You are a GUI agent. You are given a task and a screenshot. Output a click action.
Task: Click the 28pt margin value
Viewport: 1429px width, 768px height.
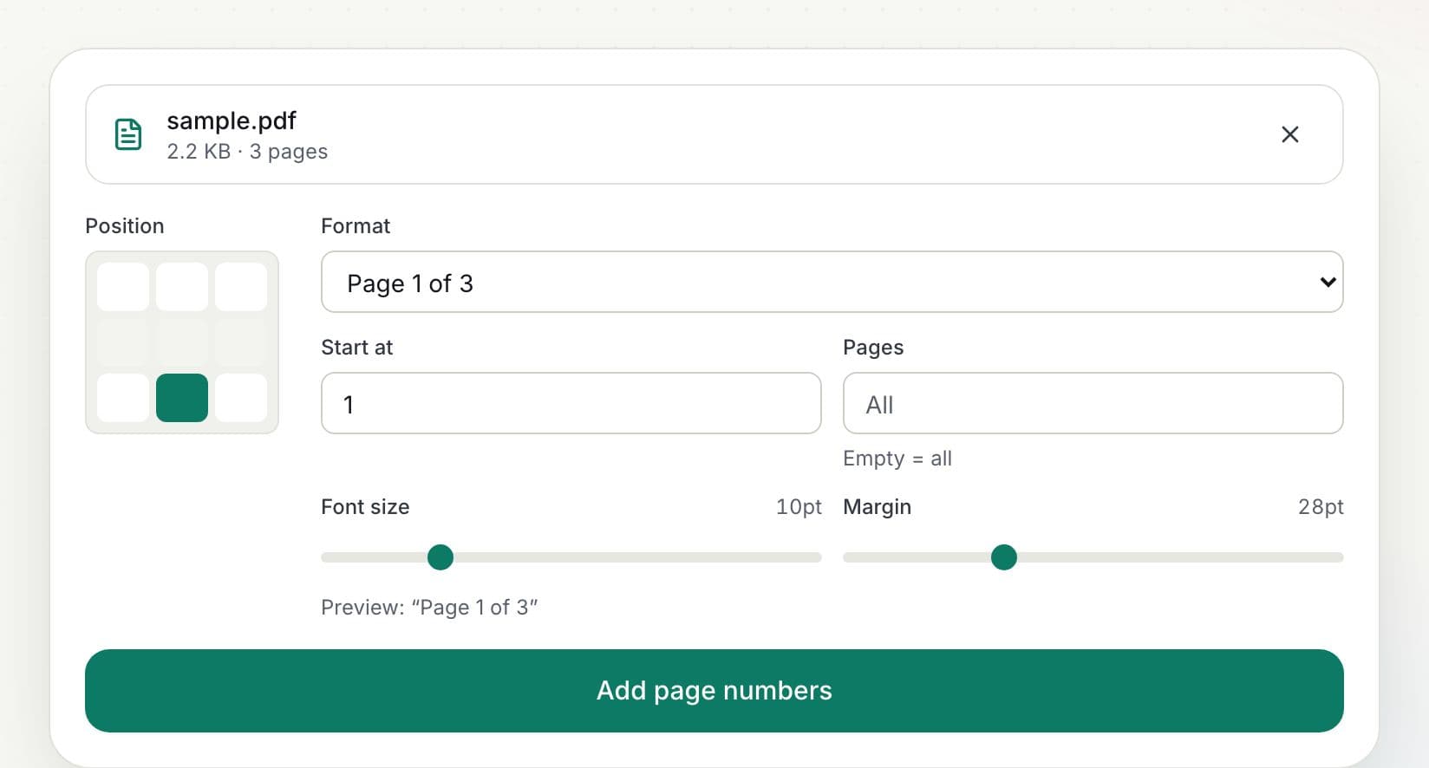(x=1321, y=507)
